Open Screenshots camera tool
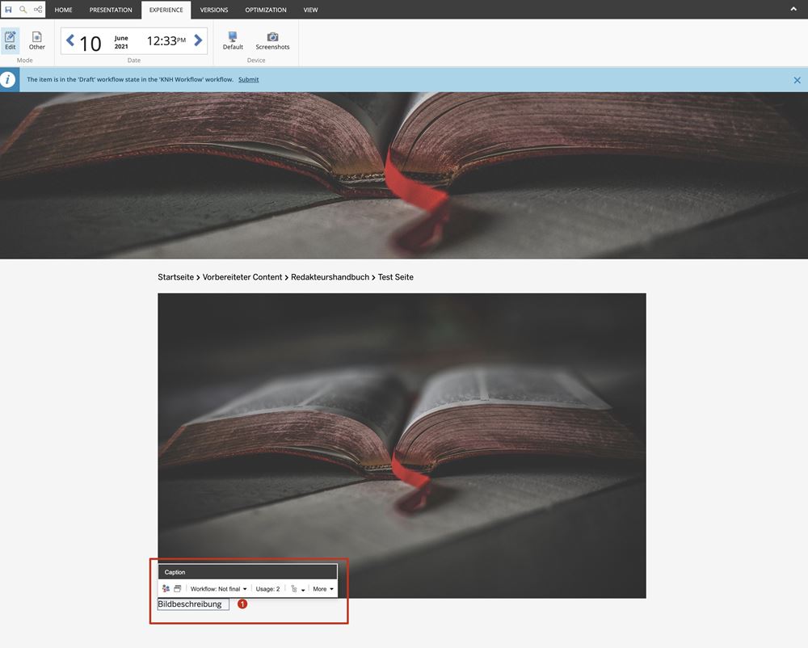 pos(272,40)
